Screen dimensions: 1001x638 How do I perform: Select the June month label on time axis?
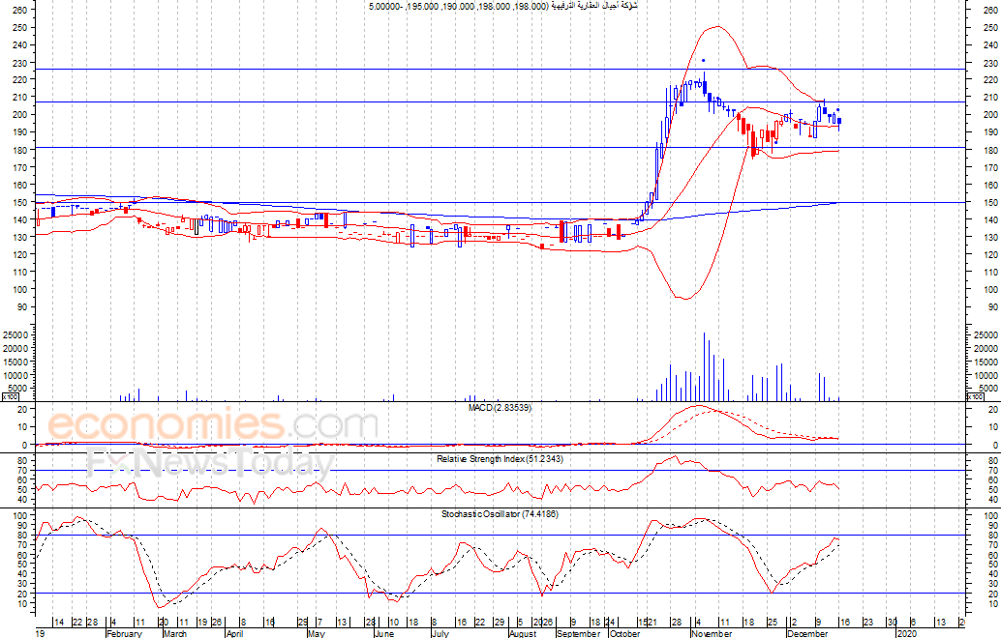[x=384, y=633]
